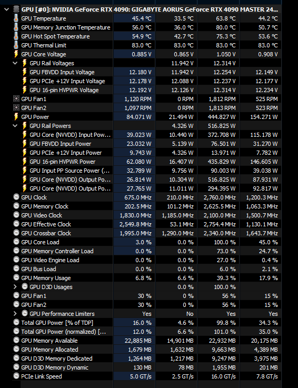Select the GPU Crossbar Clock sensor row label
The width and height of the screenshot is (298, 388).
pos(46,233)
